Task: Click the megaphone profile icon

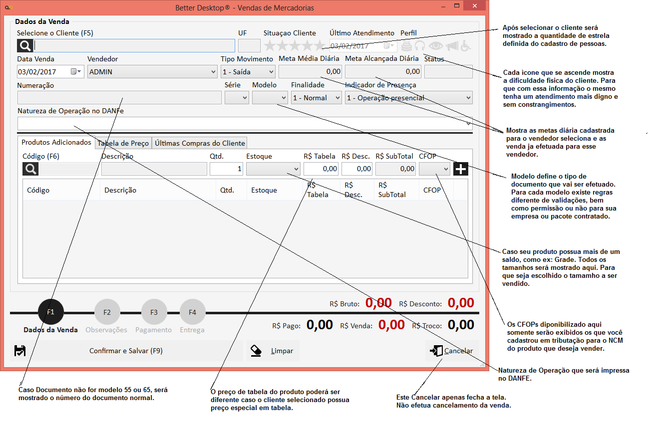Action: pyautogui.click(x=452, y=46)
